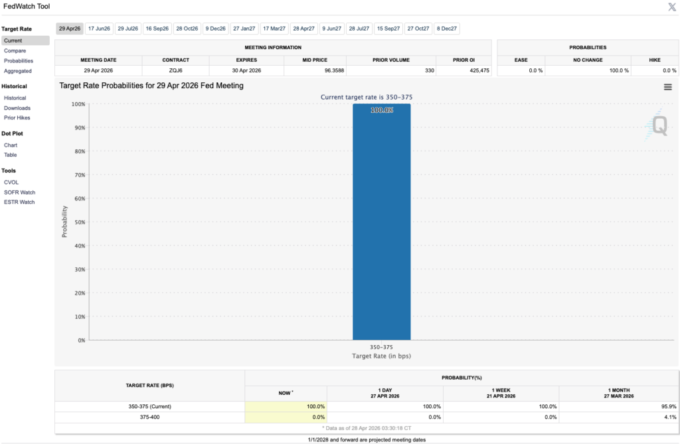680x444 pixels.
Task: View Prior Hikes in sidebar
Action: (17, 117)
